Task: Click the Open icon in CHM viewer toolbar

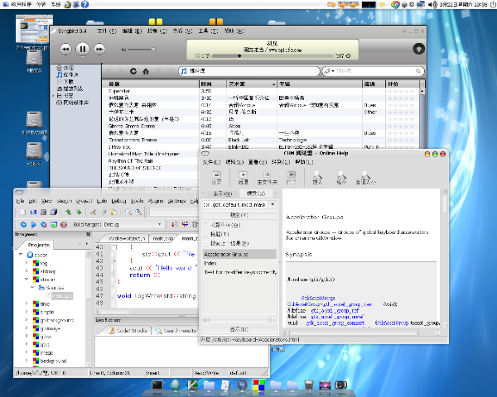Action: point(216,178)
